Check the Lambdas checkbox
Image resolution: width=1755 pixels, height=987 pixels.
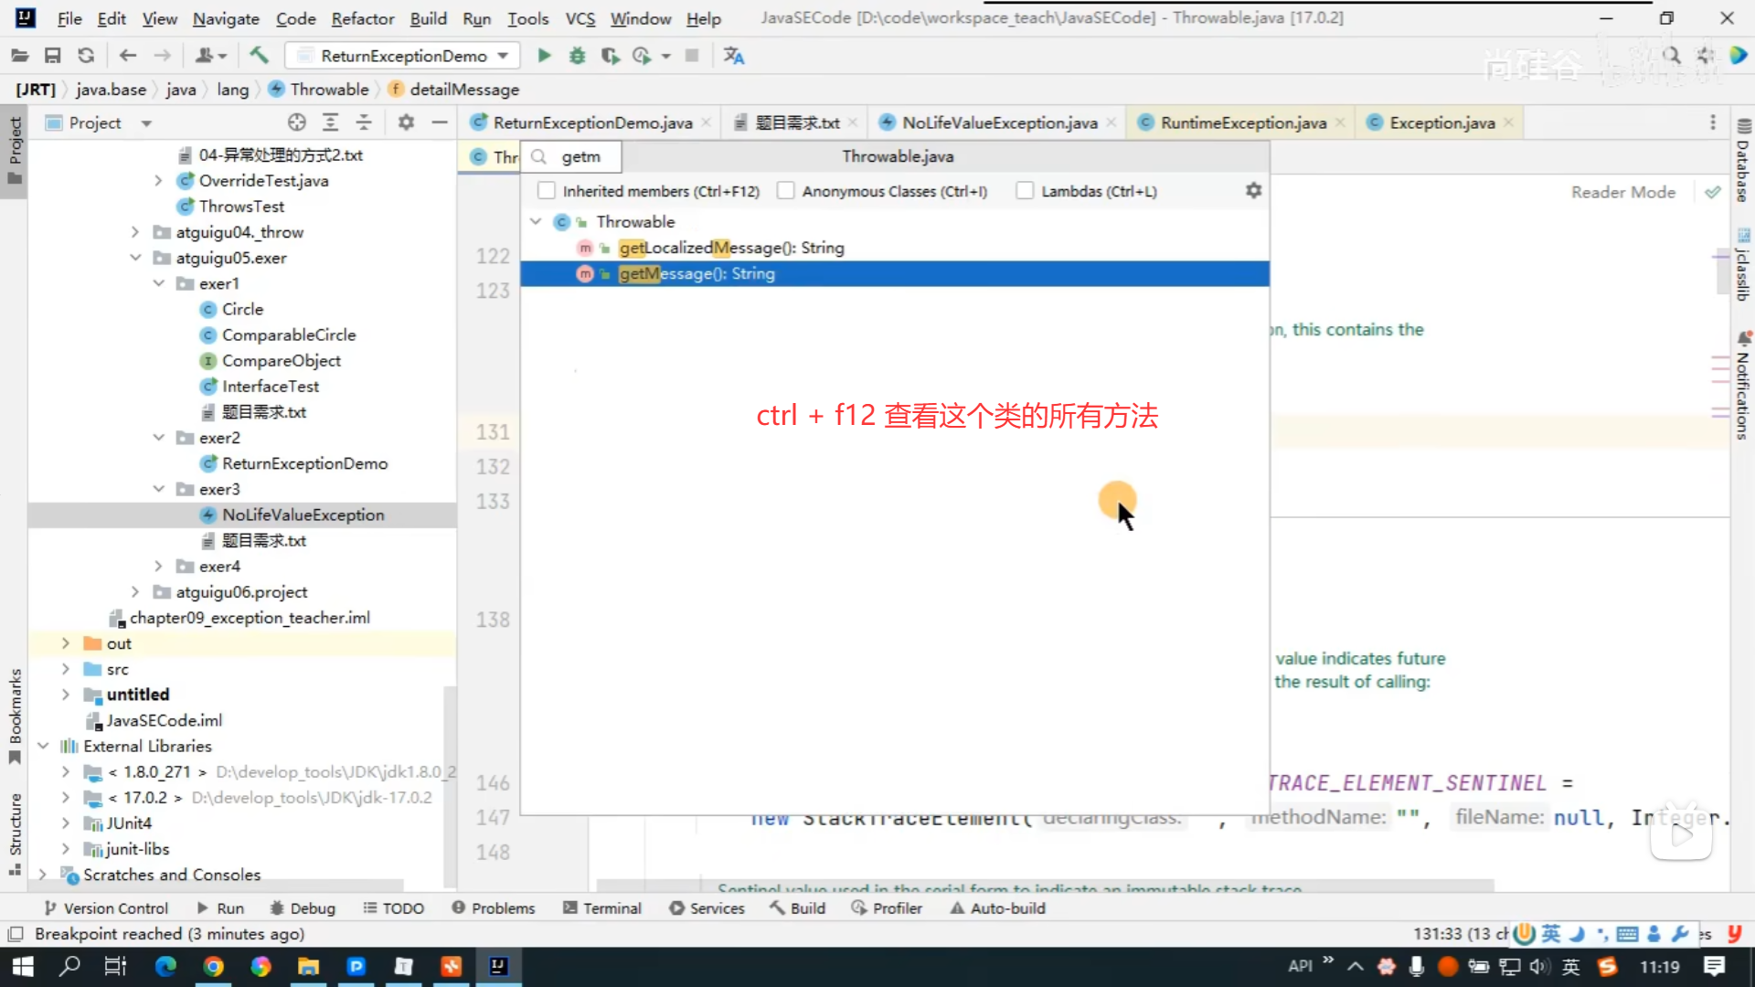point(1025,191)
